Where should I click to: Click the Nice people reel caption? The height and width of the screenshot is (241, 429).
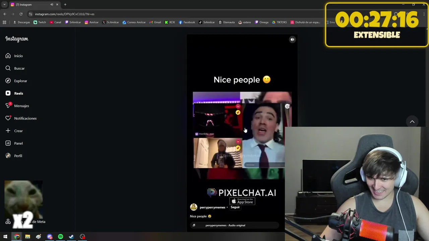(x=200, y=216)
